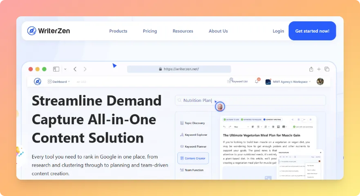Expand the sidebar dropdown chevron
The image size is (360, 196).
pyautogui.click(x=65, y=69)
